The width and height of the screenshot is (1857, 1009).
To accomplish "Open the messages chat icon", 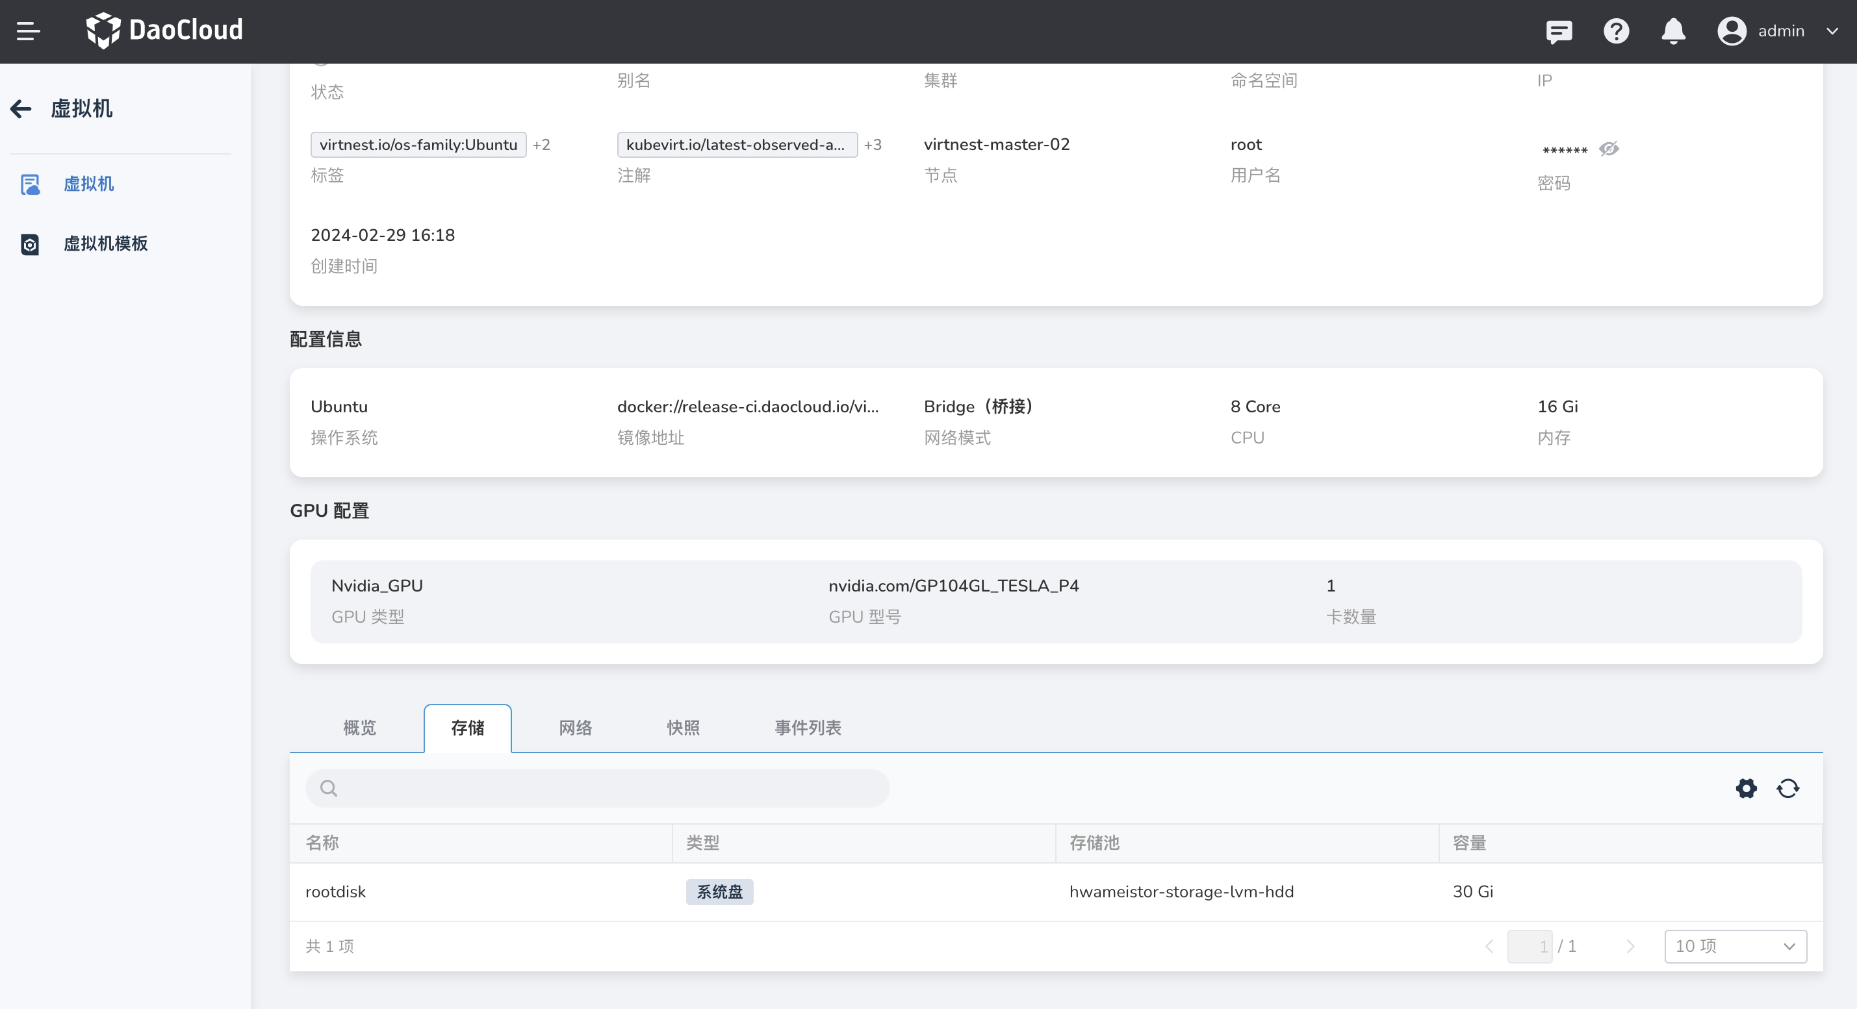I will click(1559, 31).
